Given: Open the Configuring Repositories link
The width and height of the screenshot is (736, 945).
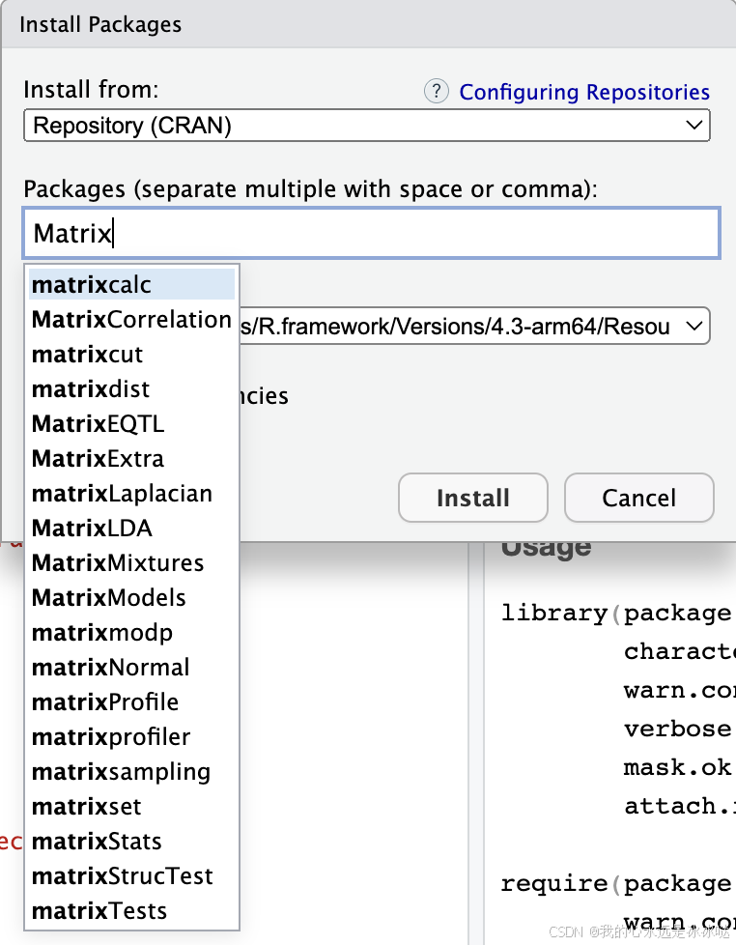Looking at the screenshot, I should pyautogui.click(x=584, y=92).
